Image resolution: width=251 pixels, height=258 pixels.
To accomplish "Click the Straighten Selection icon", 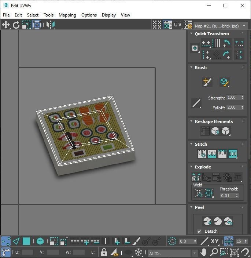I will click(205, 131).
